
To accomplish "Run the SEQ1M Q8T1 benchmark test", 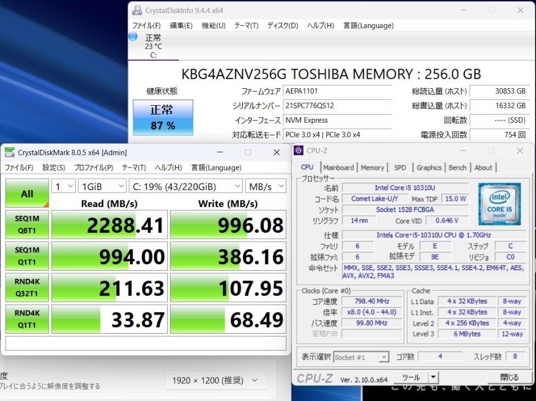I will tap(27, 225).
